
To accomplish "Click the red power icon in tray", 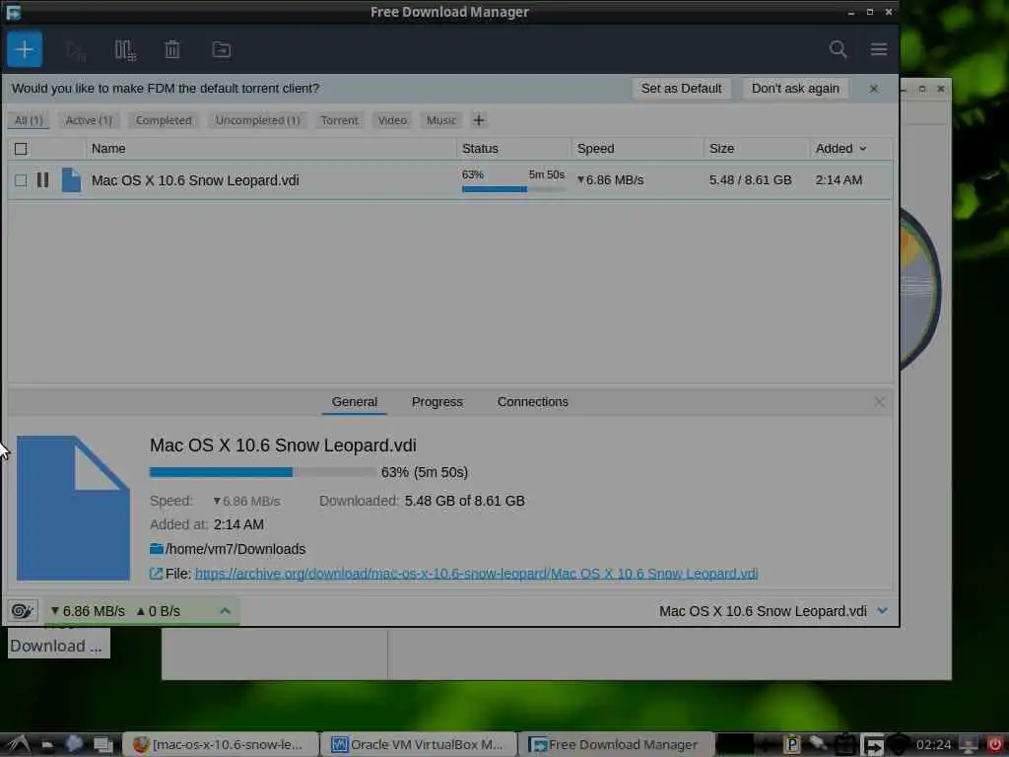I will click(x=995, y=745).
